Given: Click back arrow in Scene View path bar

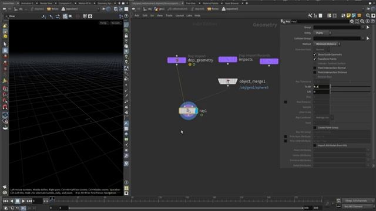Looking at the screenshot, I should [4, 9].
